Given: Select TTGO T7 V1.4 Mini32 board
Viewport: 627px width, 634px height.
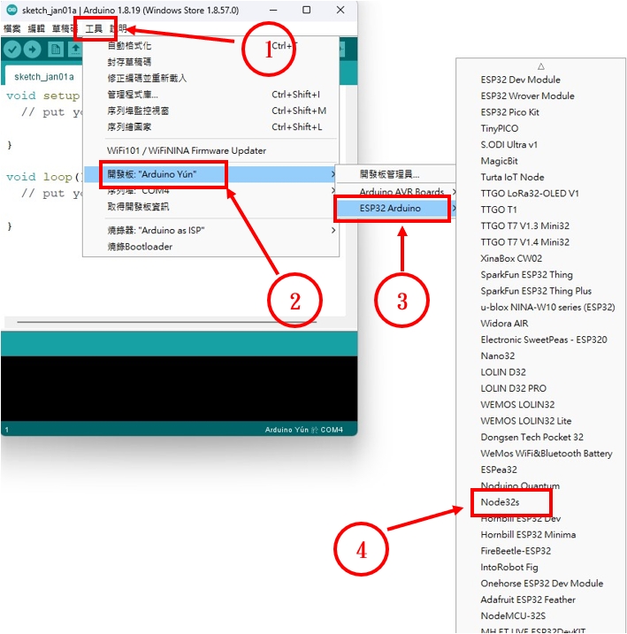Looking at the screenshot, I should click(x=541, y=241).
